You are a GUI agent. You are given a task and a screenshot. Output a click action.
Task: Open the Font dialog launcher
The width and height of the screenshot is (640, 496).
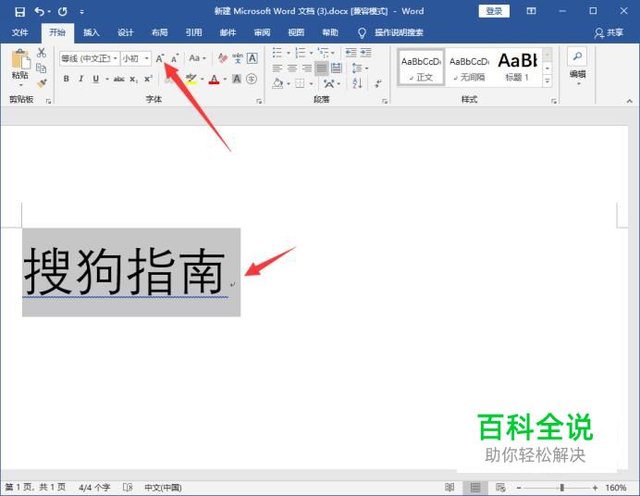259,101
